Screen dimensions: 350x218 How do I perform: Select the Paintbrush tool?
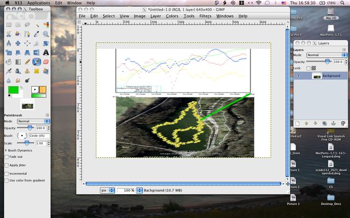[x=37, y=62]
